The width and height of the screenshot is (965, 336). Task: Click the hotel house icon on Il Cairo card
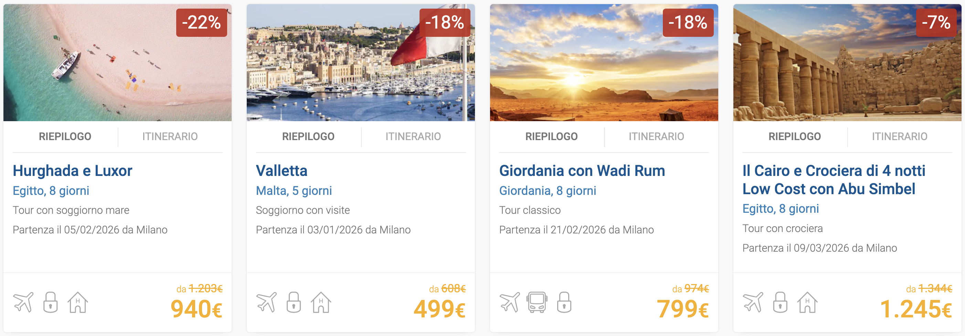point(807,302)
